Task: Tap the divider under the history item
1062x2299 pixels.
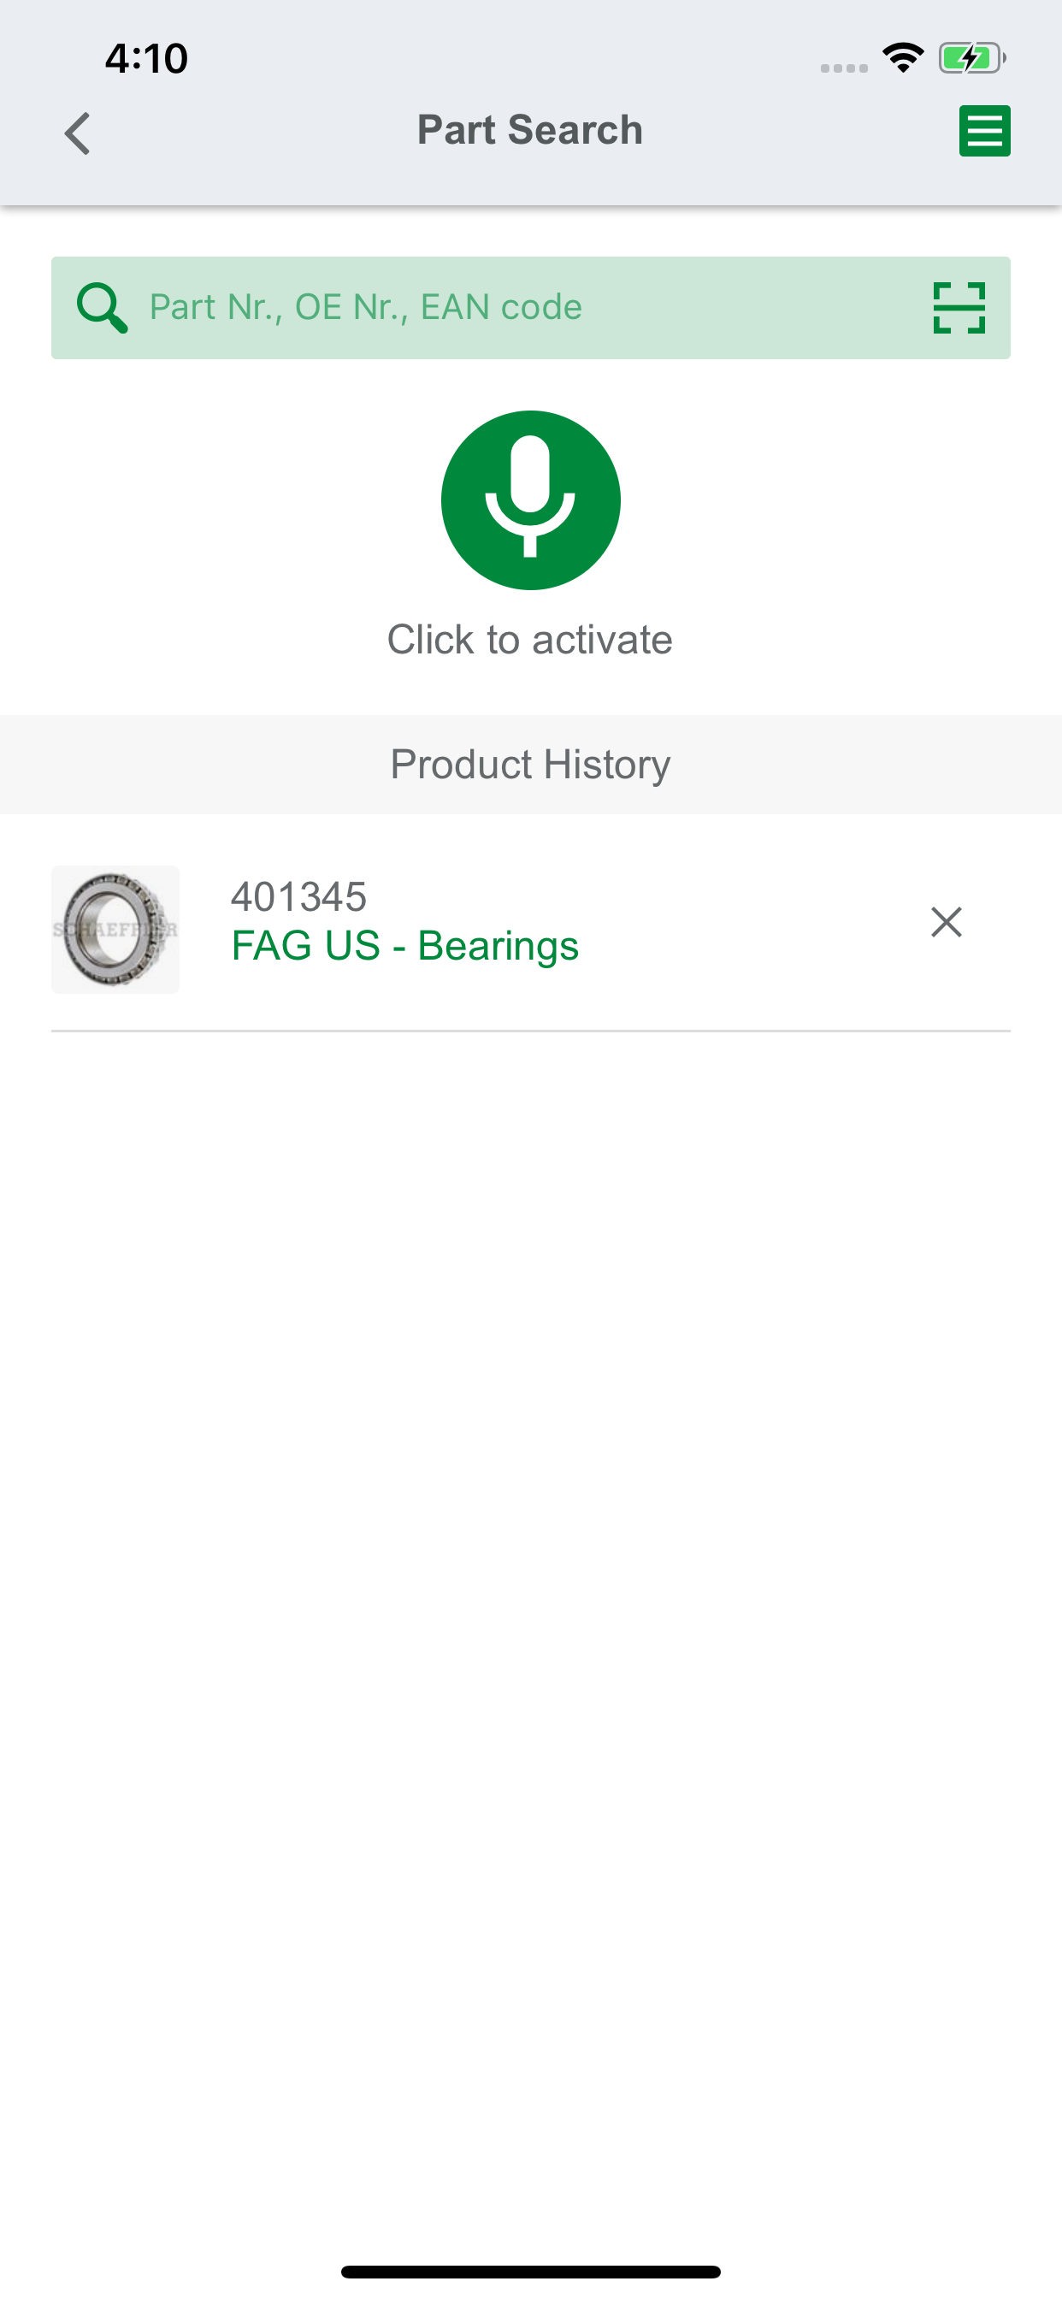Action: (x=530, y=1031)
